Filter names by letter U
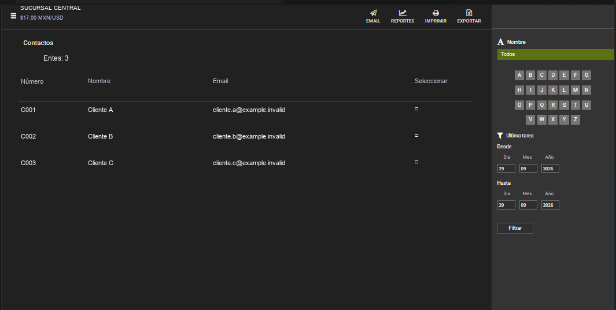 (587, 105)
